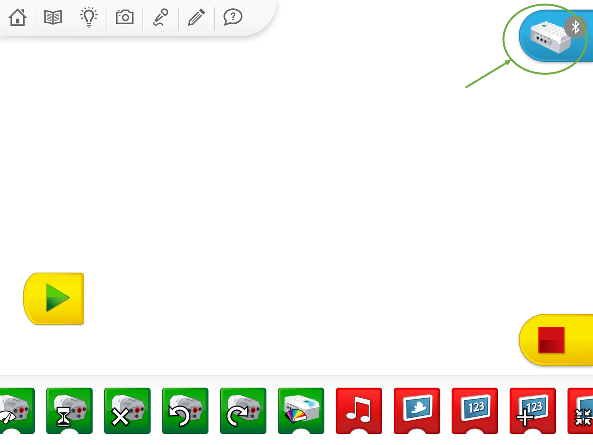Click the Bluetooth status badge
This screenshot has width=593, height=445.
click(x=575, y=27)
